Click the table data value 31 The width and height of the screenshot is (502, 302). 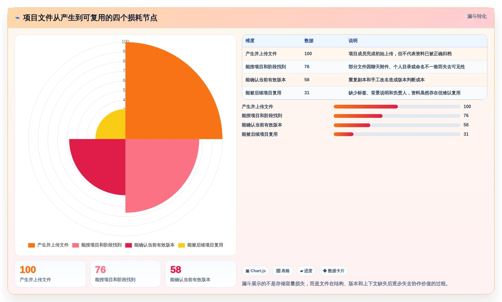click(307, 93)
